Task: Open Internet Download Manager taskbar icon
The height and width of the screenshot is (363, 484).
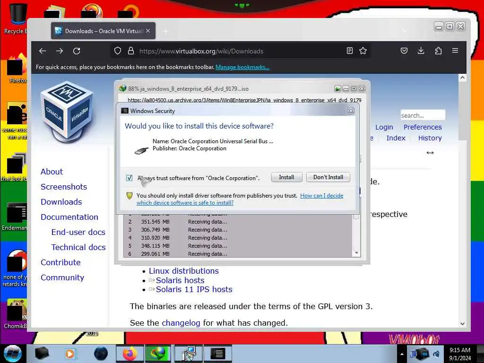Action: pyautogui.click(x=158, y=354)
